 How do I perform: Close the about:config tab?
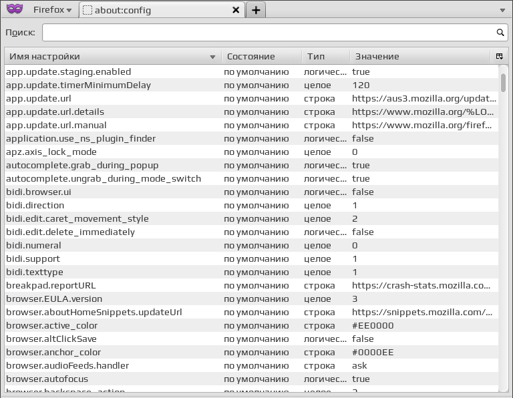pyautogui.click(x=236, y=10)
